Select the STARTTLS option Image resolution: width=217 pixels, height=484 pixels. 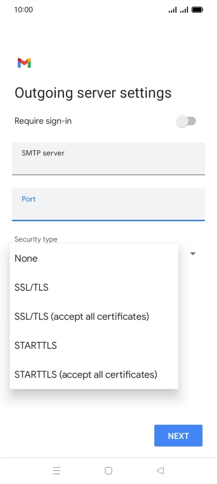point(94,346)
